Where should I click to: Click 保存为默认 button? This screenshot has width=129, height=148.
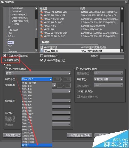(x=12, y=135)
